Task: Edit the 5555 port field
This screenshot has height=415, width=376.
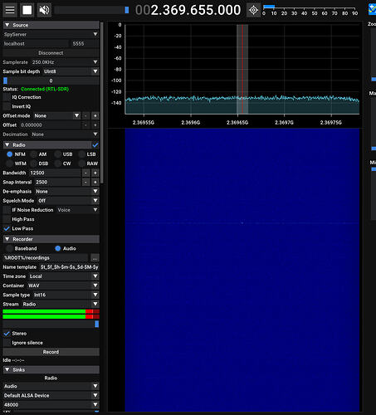Action: point(85,44)
